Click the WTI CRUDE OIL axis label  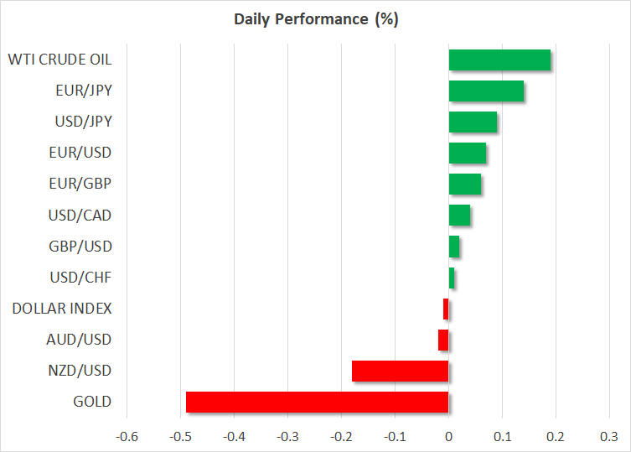(59, 60)
